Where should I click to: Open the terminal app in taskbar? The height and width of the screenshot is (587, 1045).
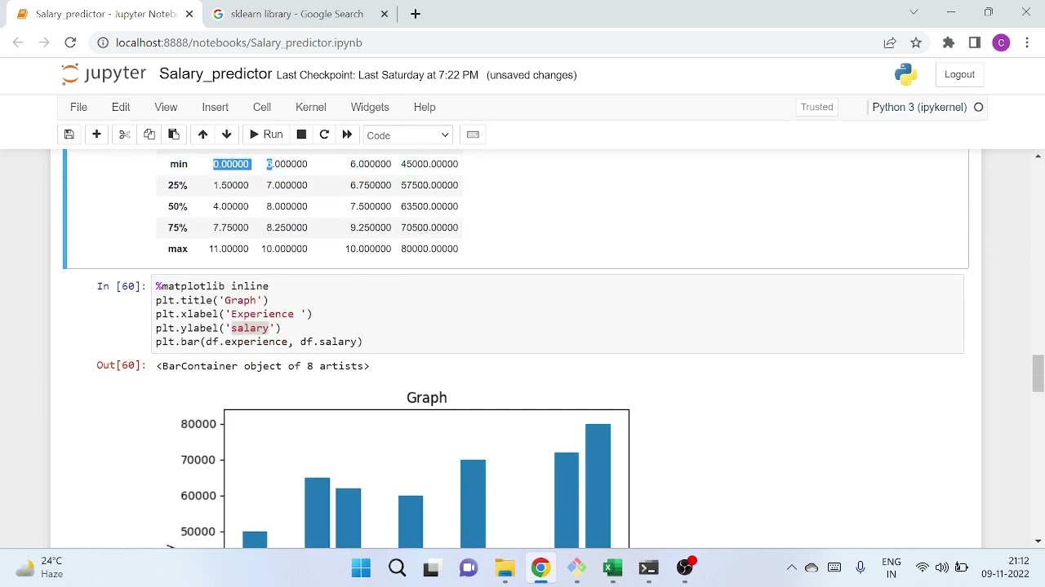648,568
